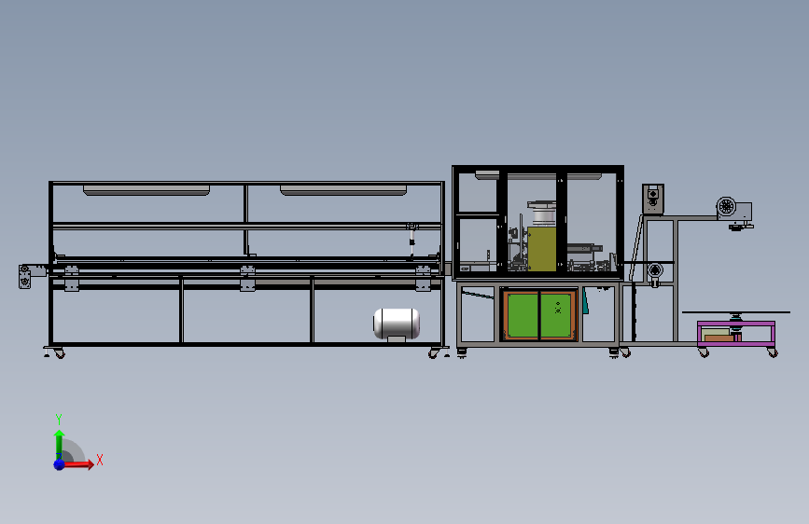This screenshot has width=809, height=524.
Task: Click the red X axis arrow of the triad
Action: click(x=79, y=464)
